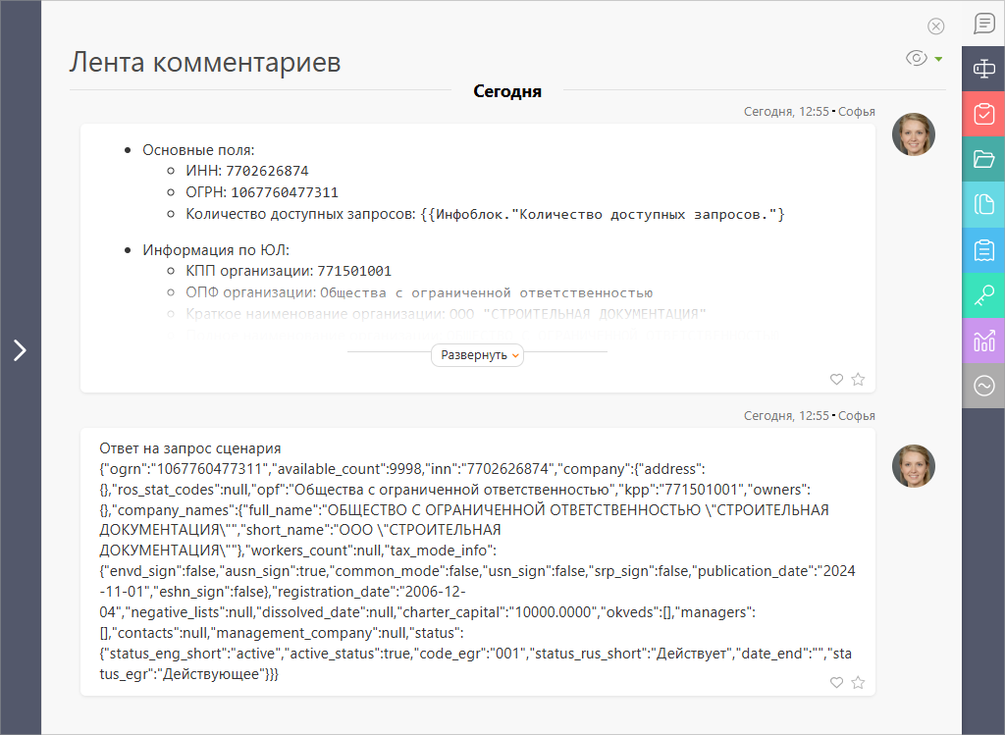Open the red tasks checklist icon
Image resolution: width=1005 pixels, height=735 pixels.
pyautogui.click(x=983, y=114)
